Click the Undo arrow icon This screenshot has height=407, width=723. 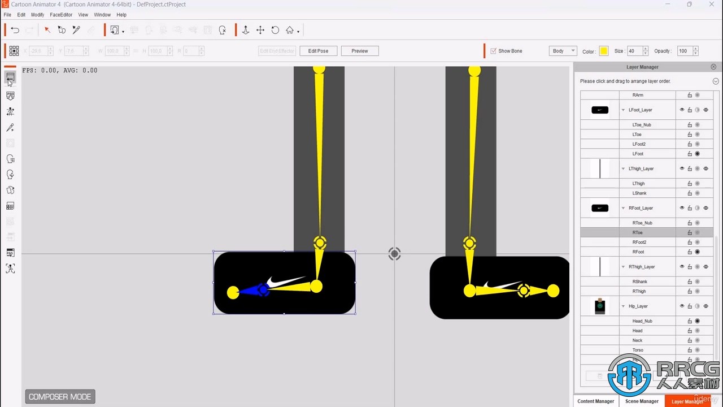pyautogui.click(x=15, y=30)
